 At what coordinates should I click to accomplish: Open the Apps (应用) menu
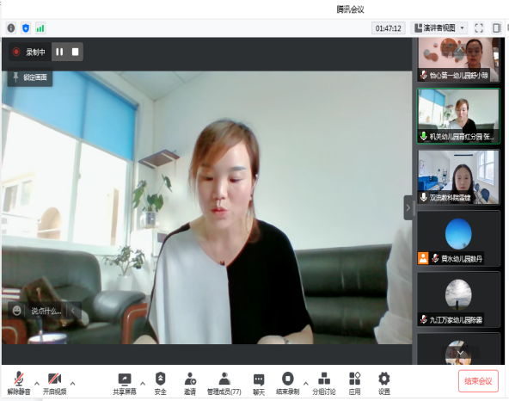pos(354,384)
